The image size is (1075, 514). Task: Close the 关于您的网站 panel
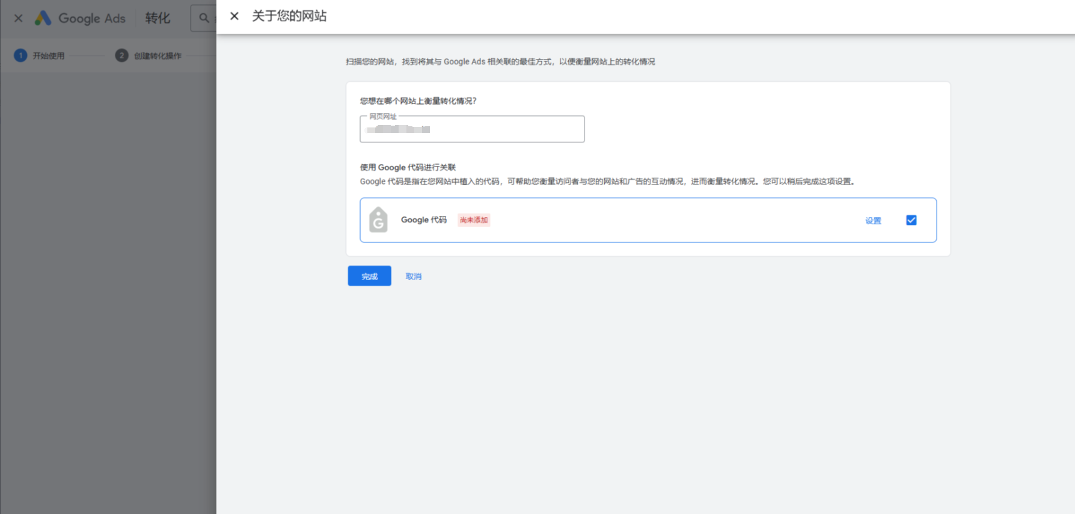[234, 16]
